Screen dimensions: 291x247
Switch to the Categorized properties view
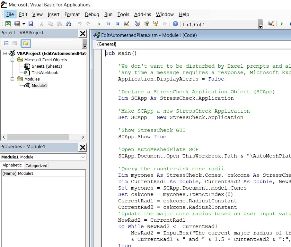(36, 166)
